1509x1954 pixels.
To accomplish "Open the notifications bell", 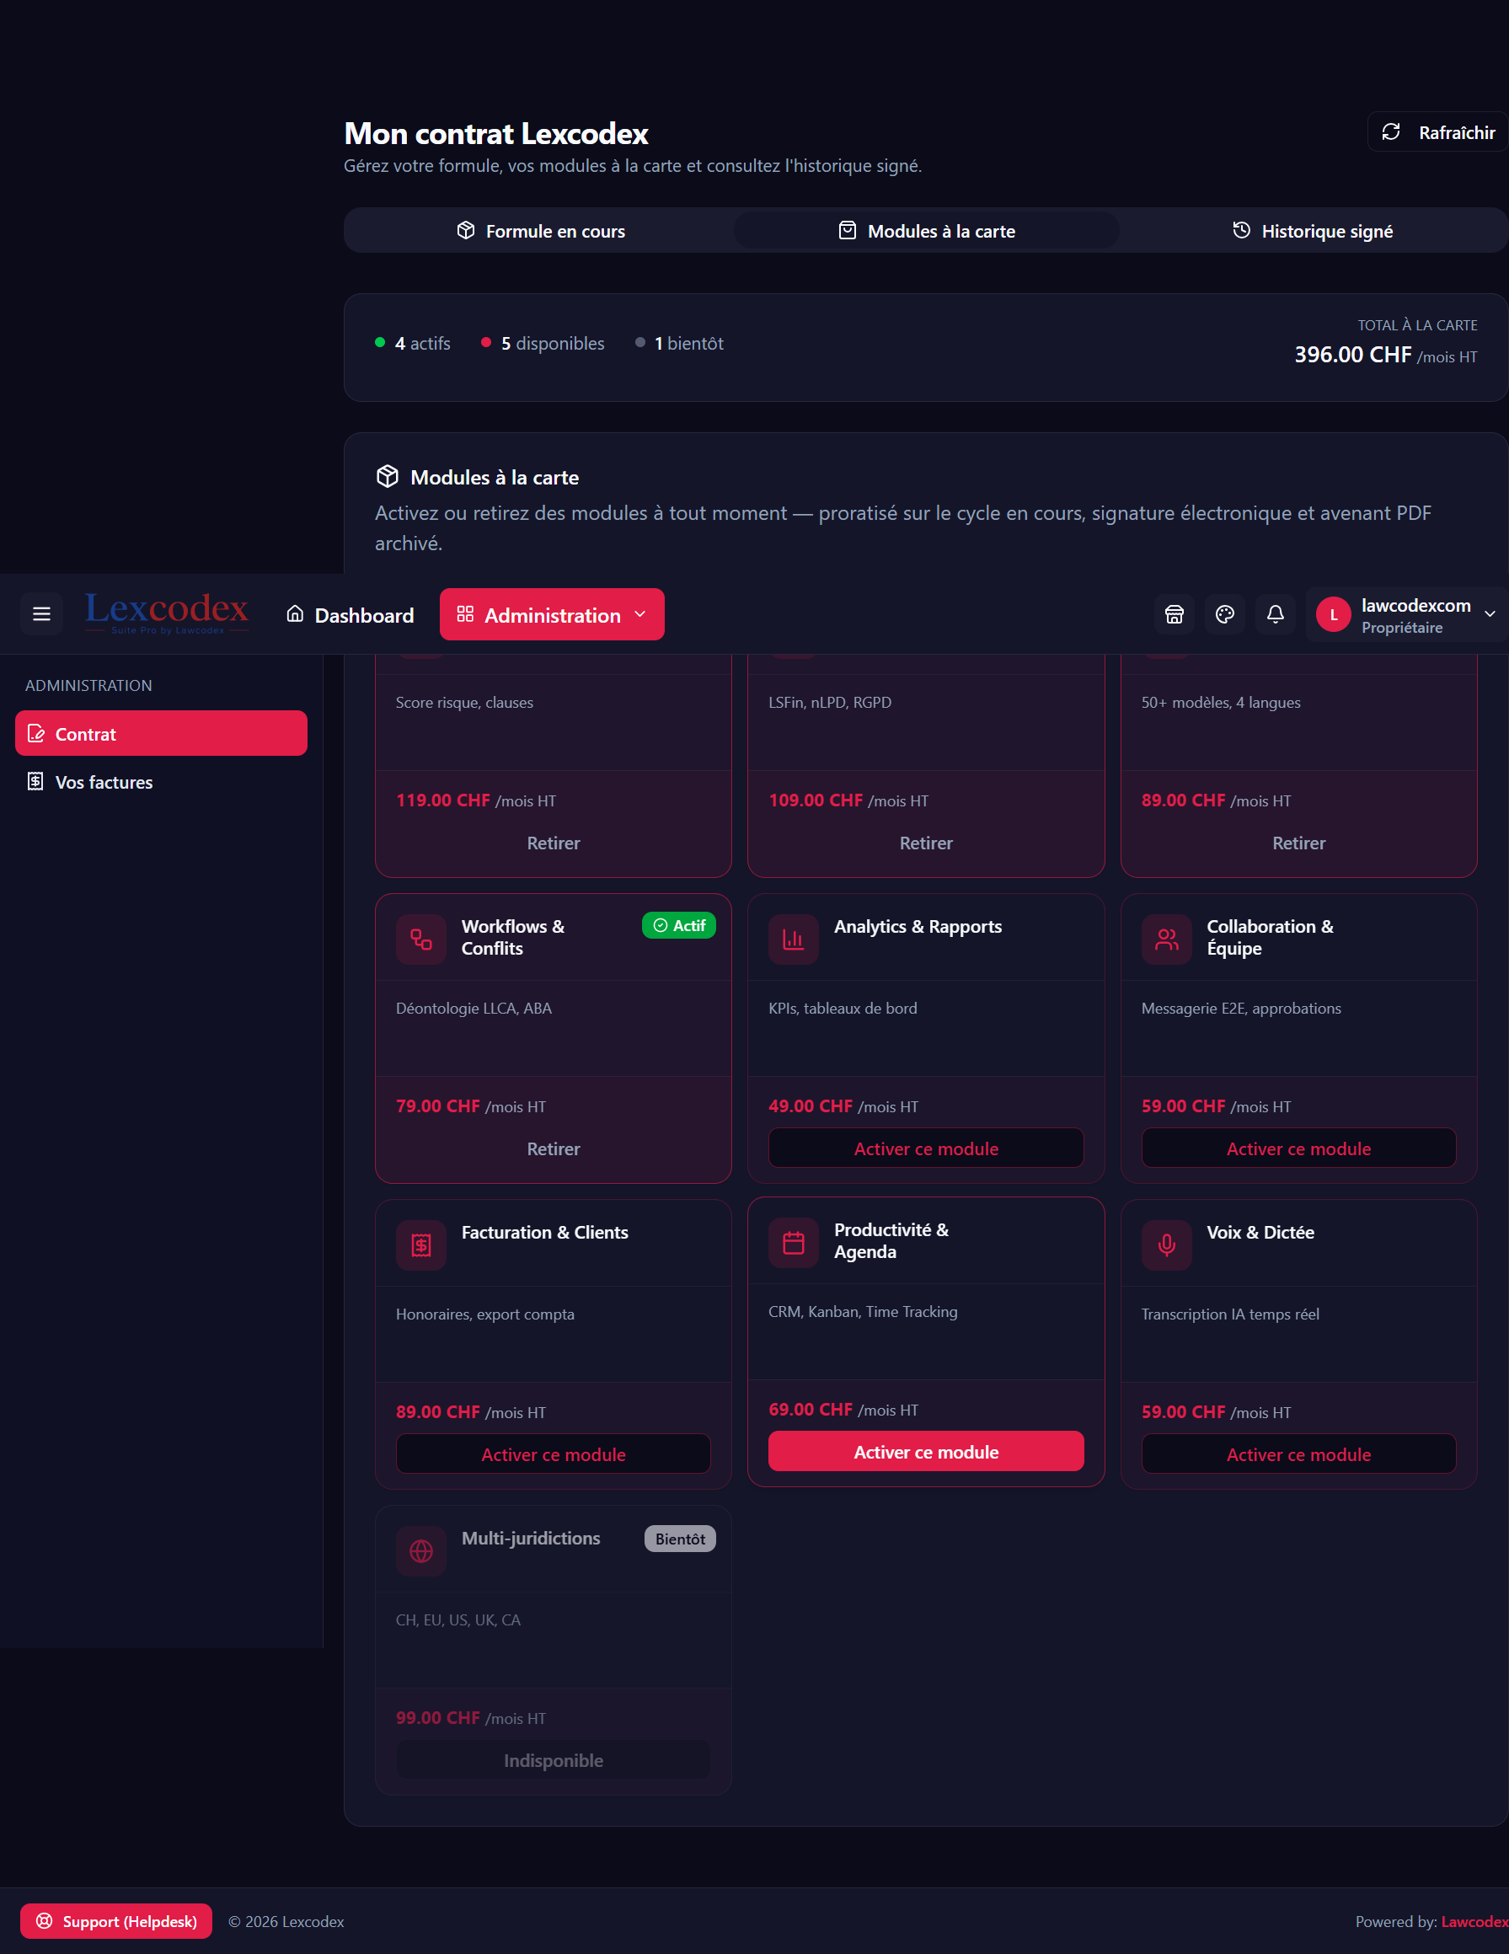I will [1276, 613].
